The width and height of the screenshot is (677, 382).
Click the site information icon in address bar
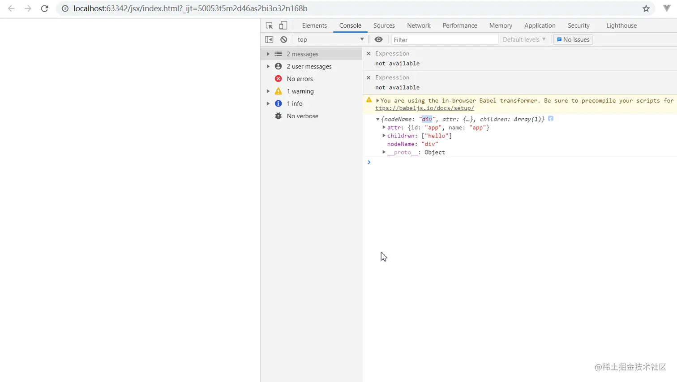point(65,9)
